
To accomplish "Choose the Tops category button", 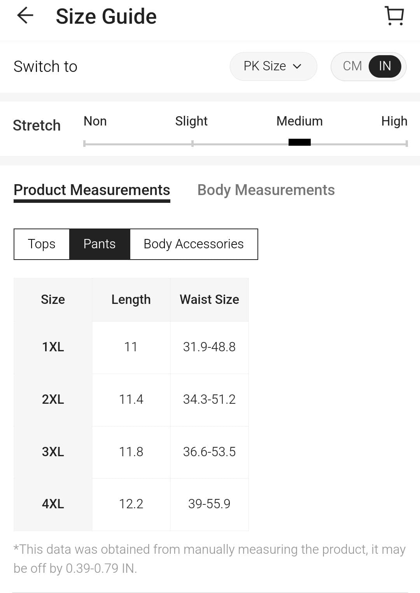I will [42, 244].
